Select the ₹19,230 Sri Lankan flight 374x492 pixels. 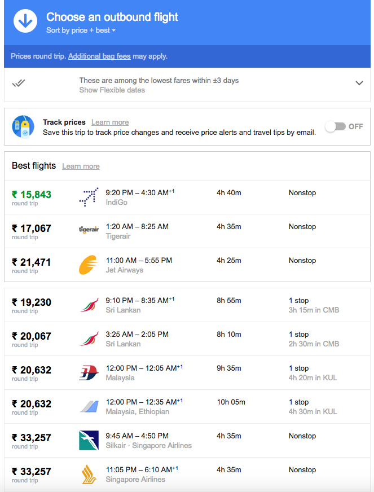click(x=187, y=305)
